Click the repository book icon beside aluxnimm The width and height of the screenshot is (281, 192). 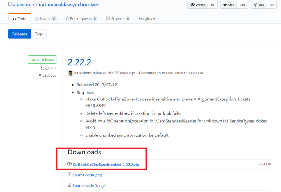[x=10, y=4]
